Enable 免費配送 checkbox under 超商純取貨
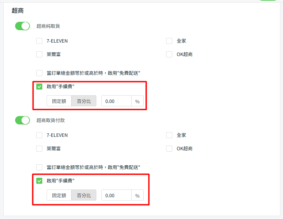 39,73
